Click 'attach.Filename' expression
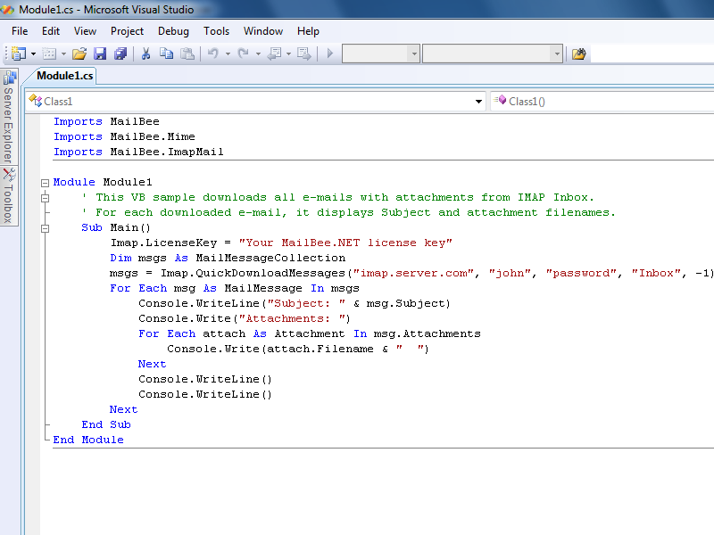The height and width of the screenshot is (535, 714). point(320,349)
